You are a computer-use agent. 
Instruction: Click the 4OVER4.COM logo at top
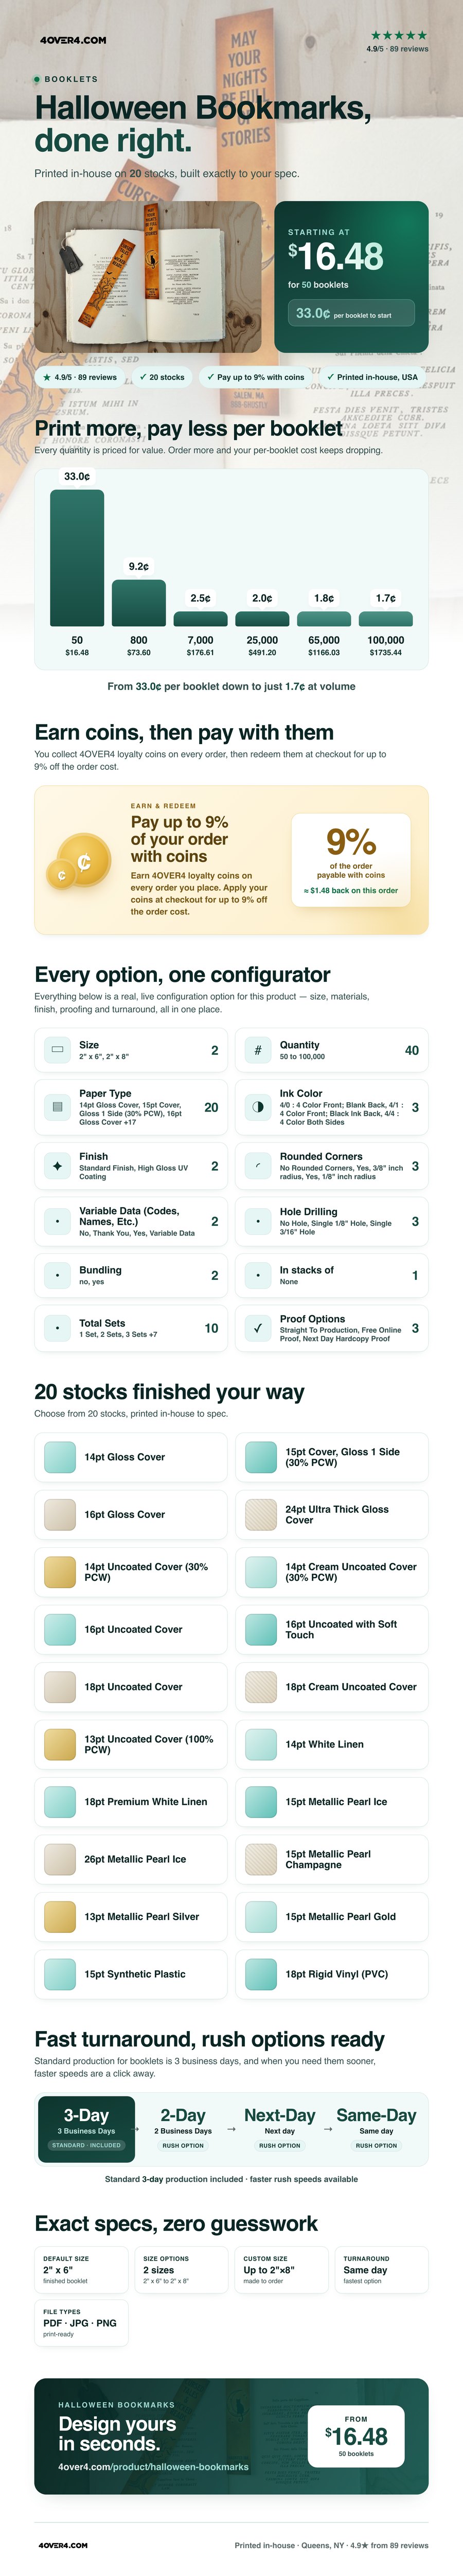point(73,40)
